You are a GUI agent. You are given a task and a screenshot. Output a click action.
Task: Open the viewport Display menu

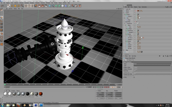click(x=15, y=9)
